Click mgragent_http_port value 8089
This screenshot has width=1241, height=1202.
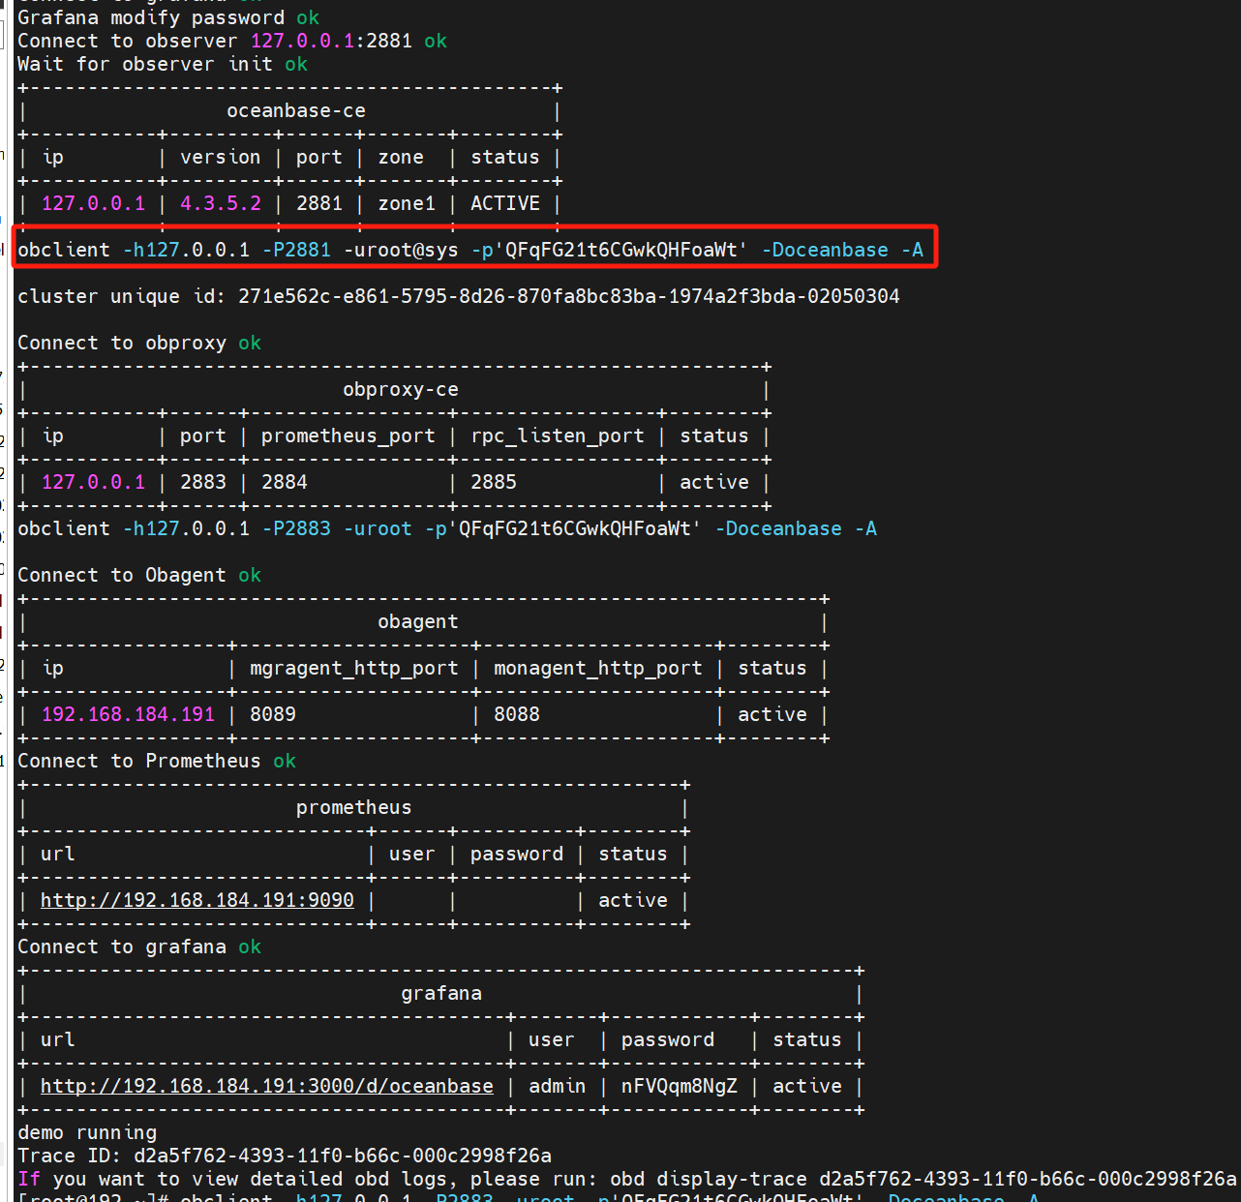pyautogui.click(x=273, y=714)
